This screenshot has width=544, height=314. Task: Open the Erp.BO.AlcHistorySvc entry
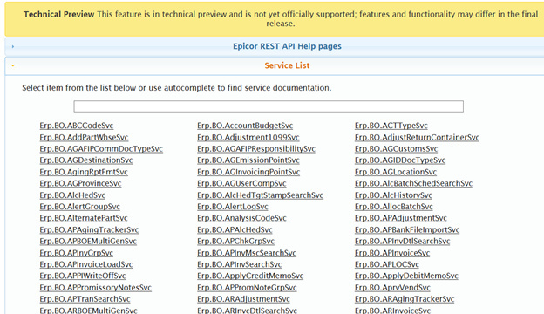click(393, 195)
